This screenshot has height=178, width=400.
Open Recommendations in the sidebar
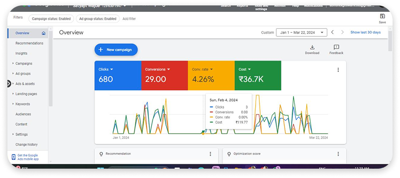pos(29,43)
